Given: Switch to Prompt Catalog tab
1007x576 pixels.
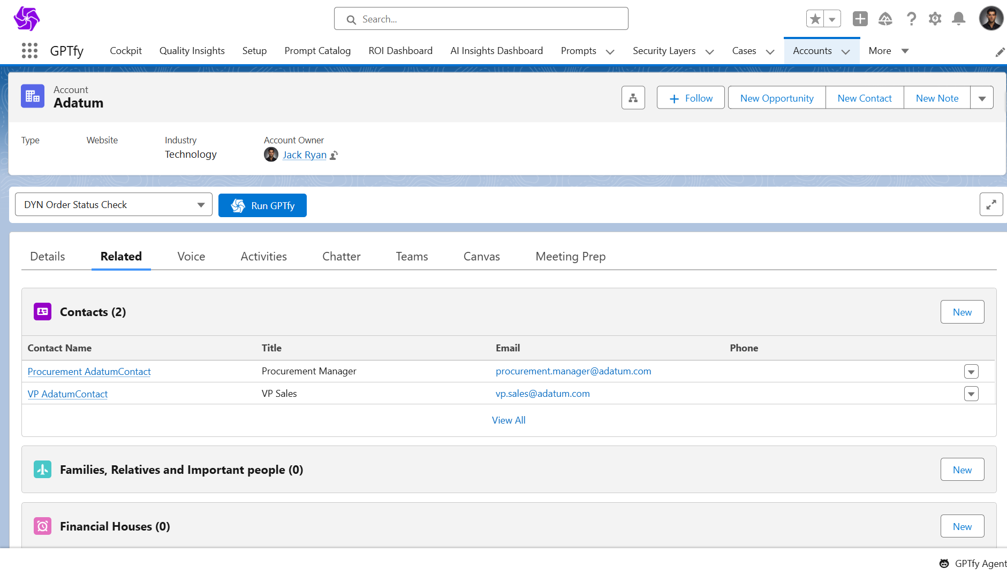Looking at the screenshot, I should pyautogui.click(x=317, y=51).
